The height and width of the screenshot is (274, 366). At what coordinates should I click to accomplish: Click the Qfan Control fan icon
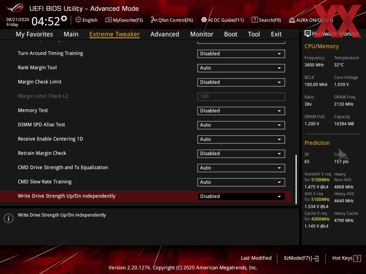(154, 20)
